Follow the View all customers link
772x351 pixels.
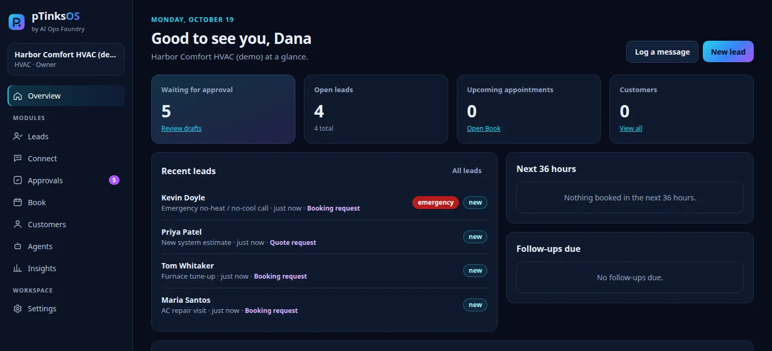point(631,129)
